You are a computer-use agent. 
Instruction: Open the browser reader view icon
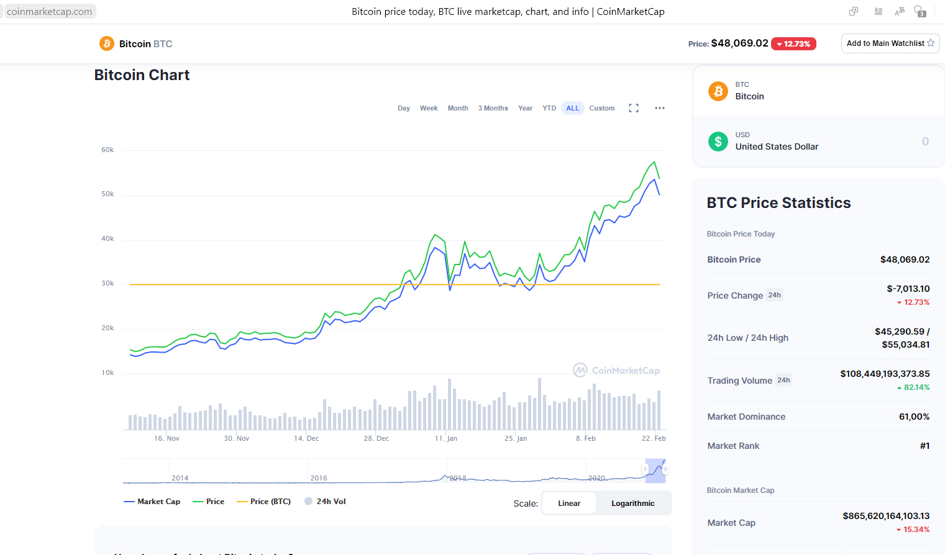pyautogui.click(x=879, y=11)
